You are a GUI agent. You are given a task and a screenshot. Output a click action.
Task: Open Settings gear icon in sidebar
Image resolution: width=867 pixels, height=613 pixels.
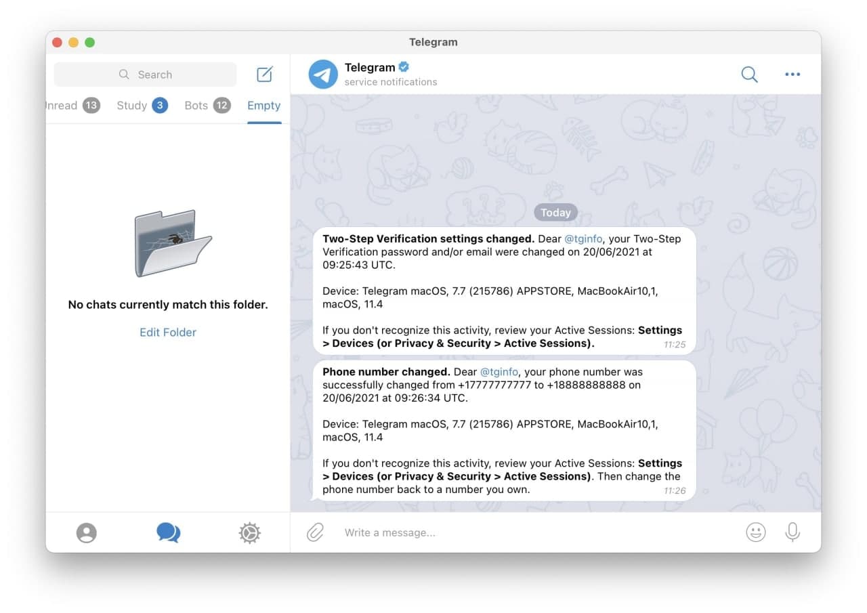coord(249,533)
